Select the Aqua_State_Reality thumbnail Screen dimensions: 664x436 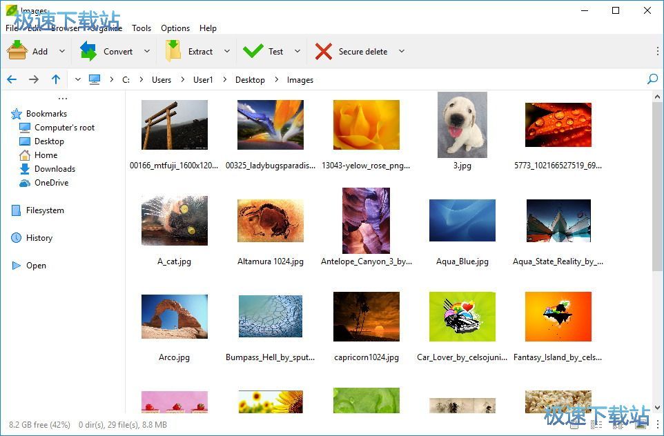pos(558,221)
